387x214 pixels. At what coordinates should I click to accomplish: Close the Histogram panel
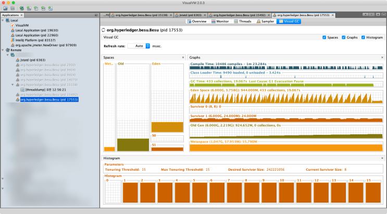382,158
